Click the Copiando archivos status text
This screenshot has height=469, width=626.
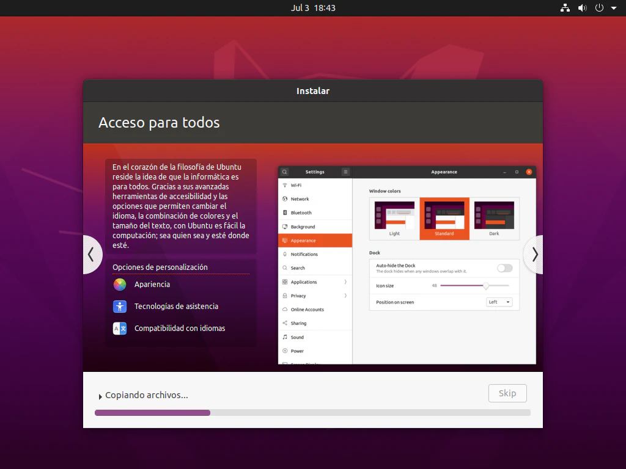pos(147,395)
